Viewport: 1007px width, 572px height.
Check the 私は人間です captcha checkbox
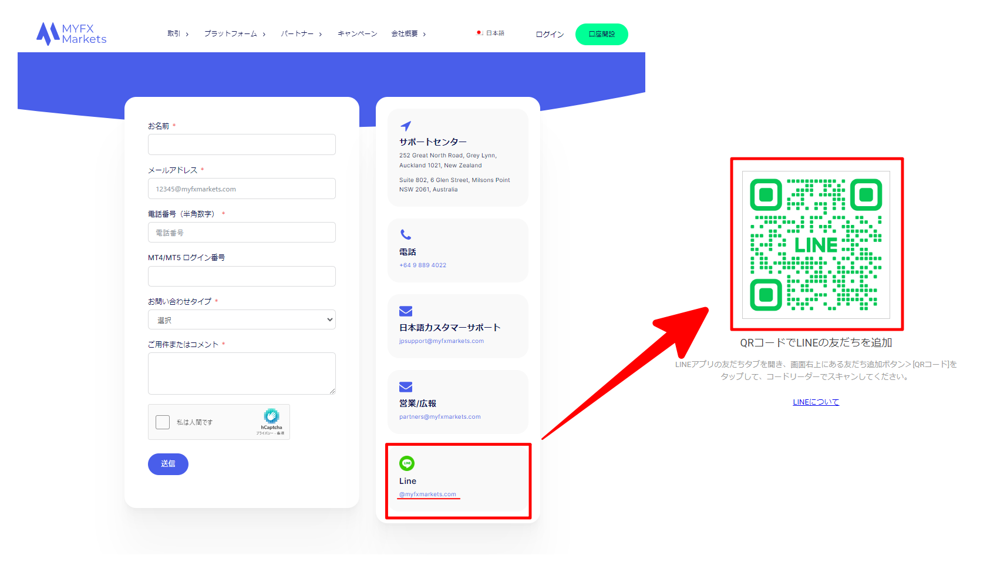pyautogui.click(x=163, y=422)
